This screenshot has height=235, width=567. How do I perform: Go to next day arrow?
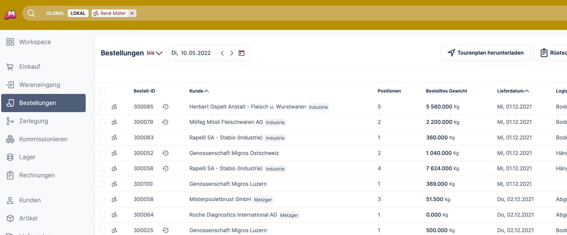(232, 53)
